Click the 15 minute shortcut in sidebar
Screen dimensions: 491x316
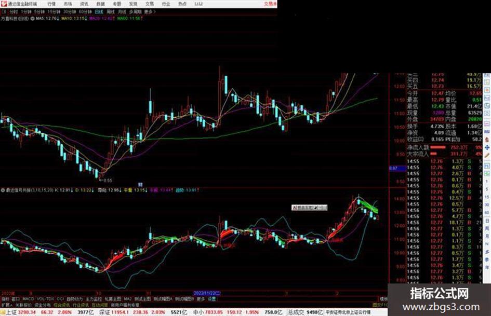pyautogui.click(x=487, y=197)
